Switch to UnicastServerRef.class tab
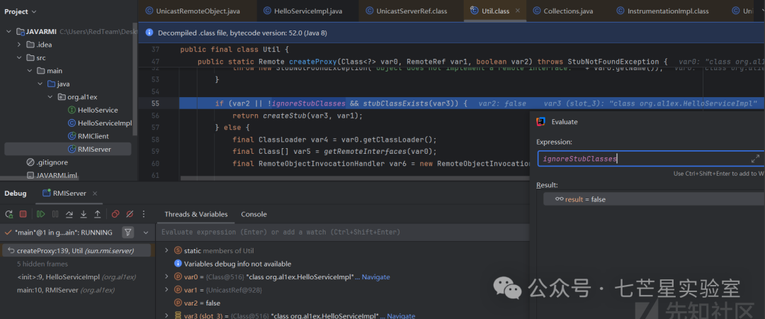 pyautogui.click(x=406, y=11)
